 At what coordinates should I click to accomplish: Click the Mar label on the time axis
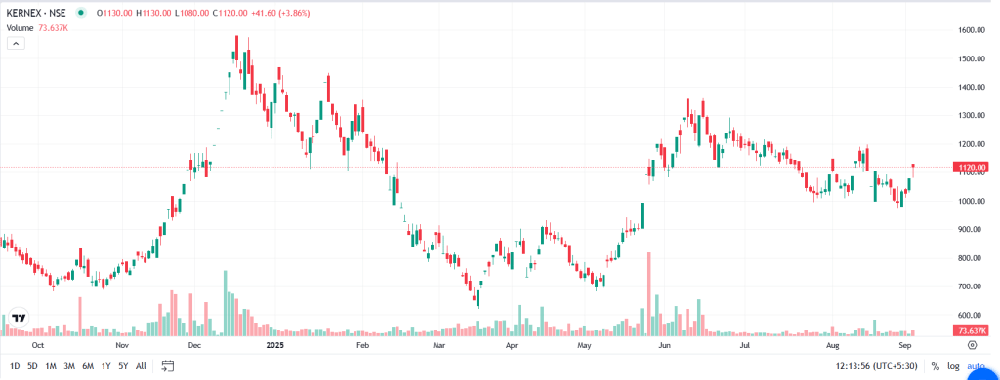(x=438, y=346)
